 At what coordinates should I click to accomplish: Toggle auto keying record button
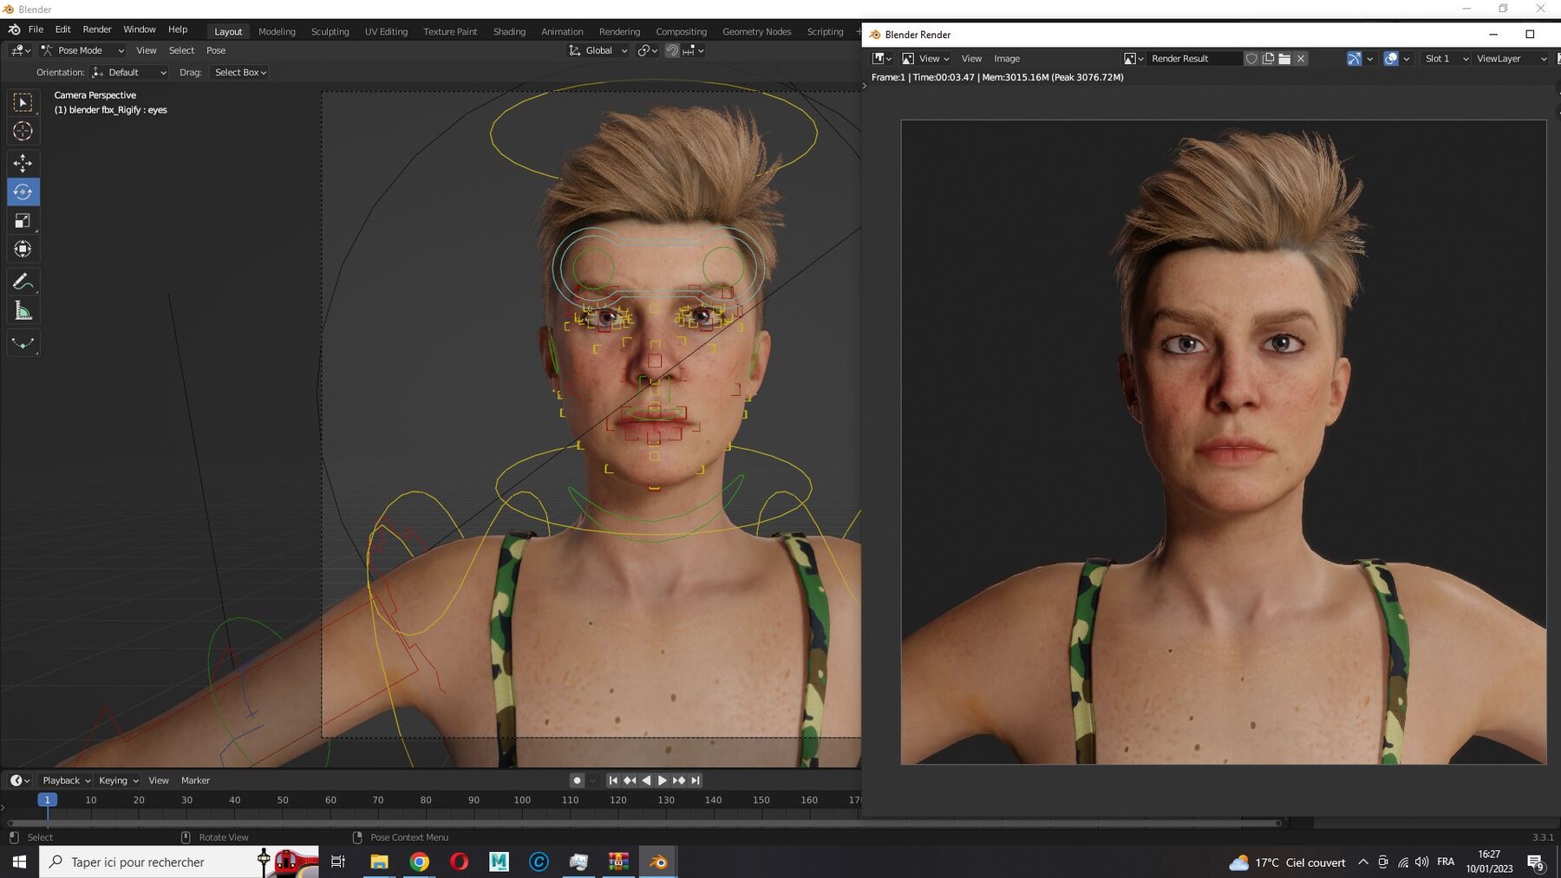coord(577,780)
